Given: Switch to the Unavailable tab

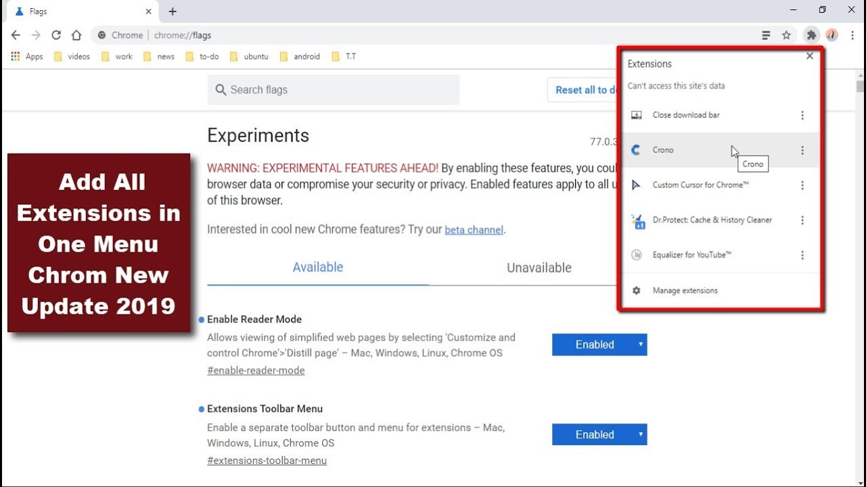Looking at the screenshot, I should click(539, 268).
